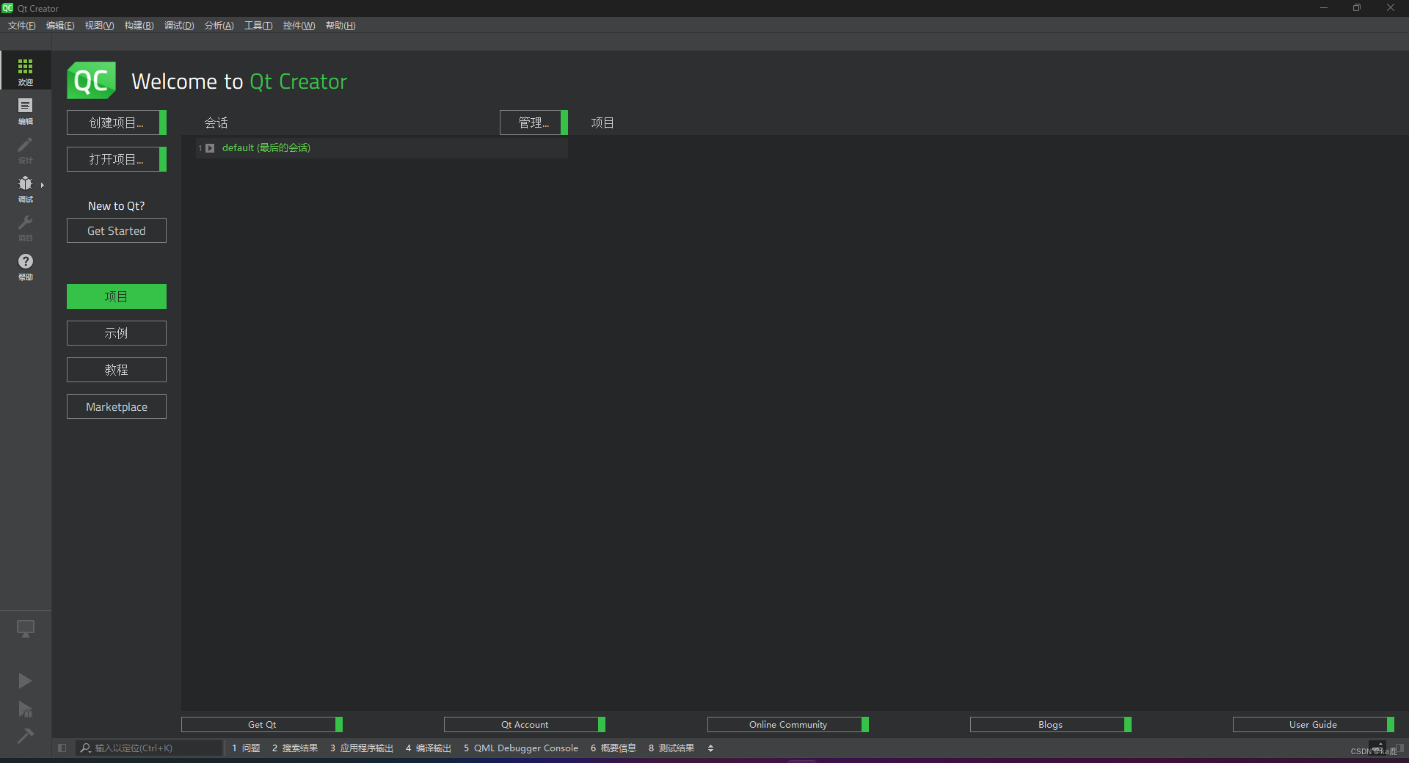This screenshot has width=1409, height=763.
Task: Click the Run play button
Action: coord(25,681)
